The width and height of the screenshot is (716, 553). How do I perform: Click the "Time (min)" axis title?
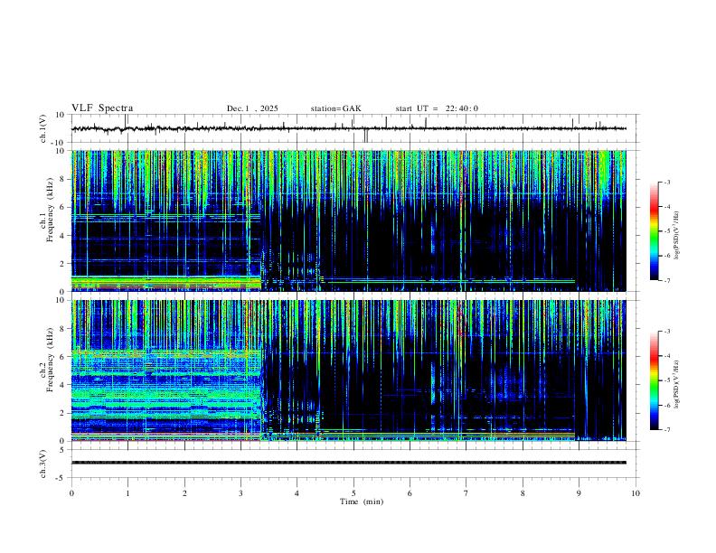tap(362, 501)
